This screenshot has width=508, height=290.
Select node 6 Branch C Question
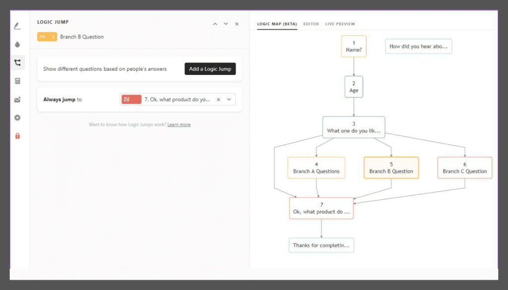click(464, 168)
